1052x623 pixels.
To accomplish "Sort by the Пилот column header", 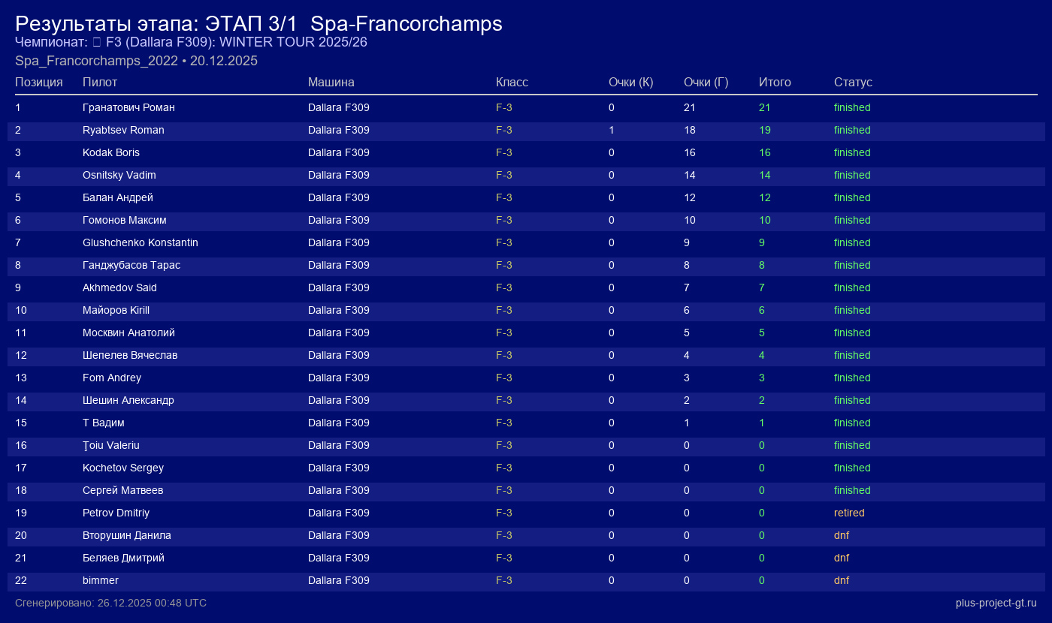I will pyautogui.click(x=100, y=82).
